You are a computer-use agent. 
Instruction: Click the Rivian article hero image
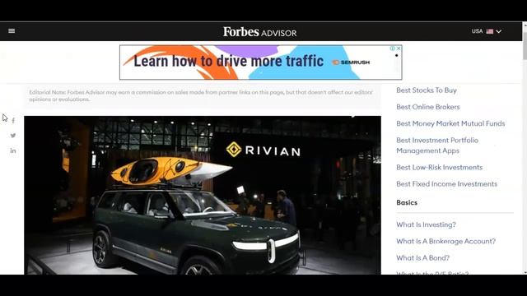pos(203,196)
